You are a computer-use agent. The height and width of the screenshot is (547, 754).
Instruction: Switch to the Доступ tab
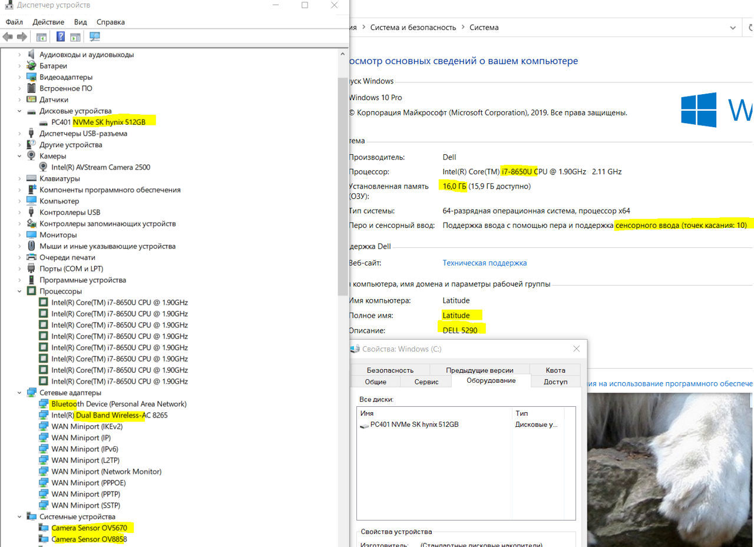tap(555, 382)
